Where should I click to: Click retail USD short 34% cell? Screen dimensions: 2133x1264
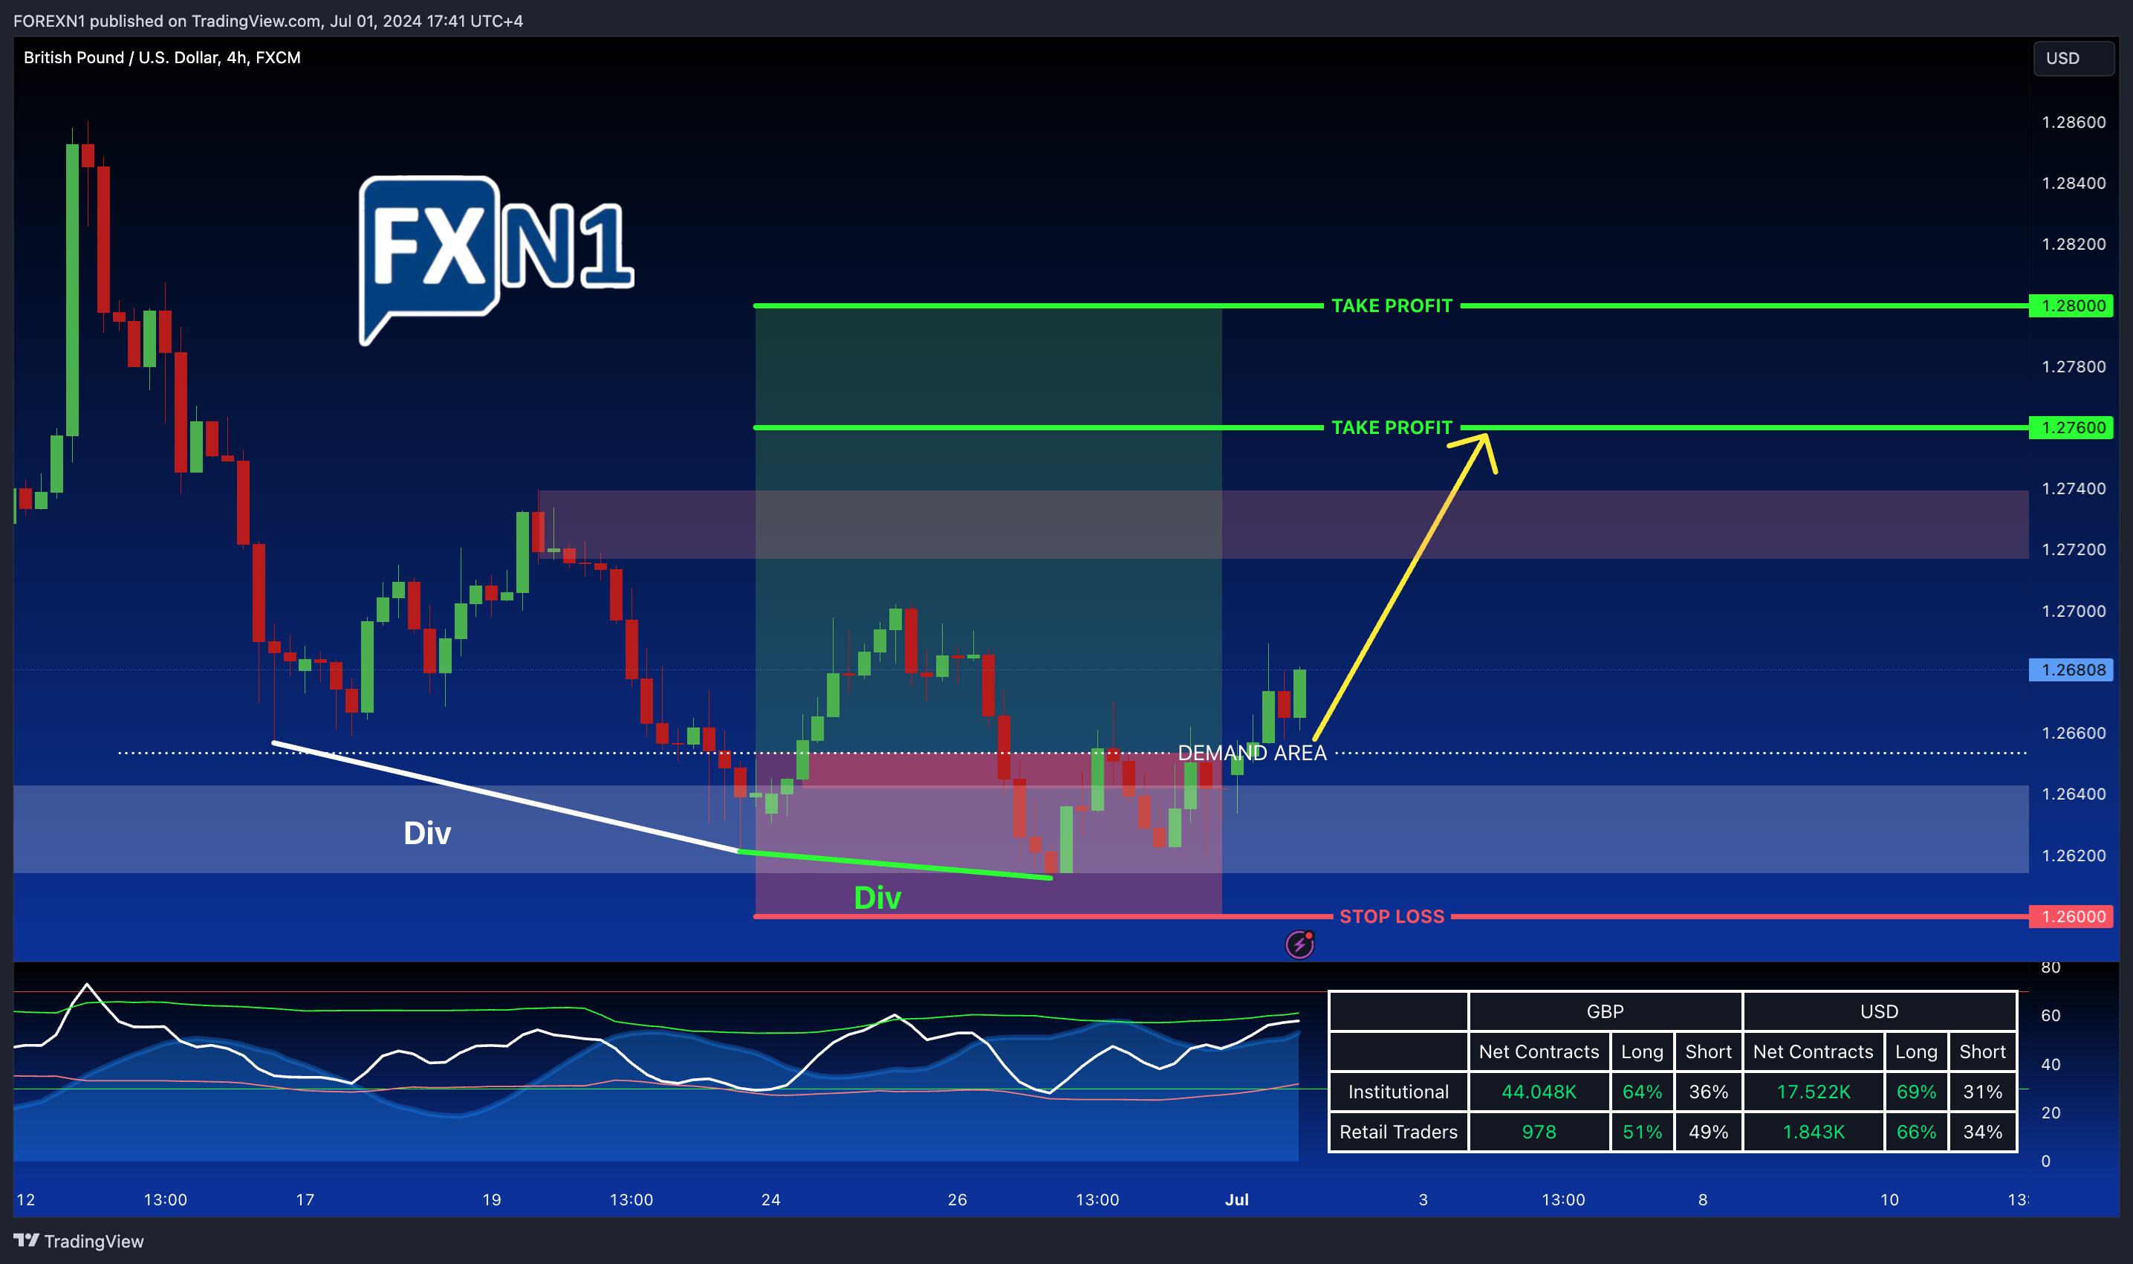pos(1982,1132)
